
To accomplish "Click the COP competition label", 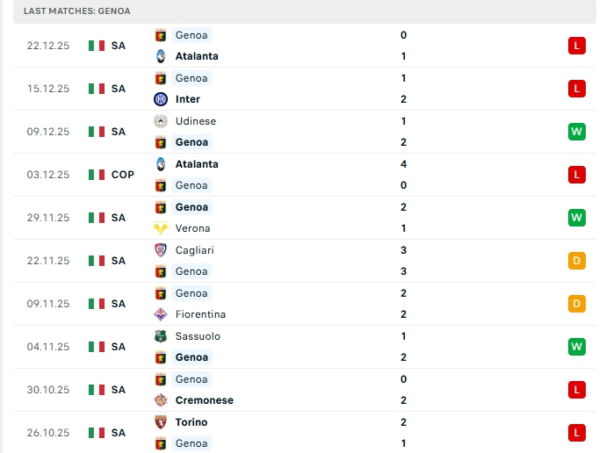I will coord(123,175).
